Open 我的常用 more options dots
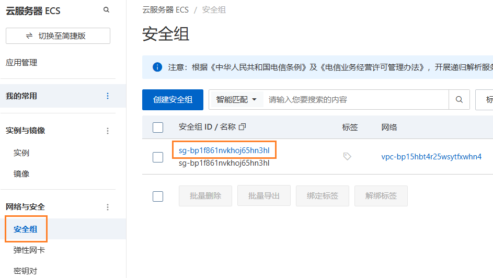493x278 pixels. (108, 96)
